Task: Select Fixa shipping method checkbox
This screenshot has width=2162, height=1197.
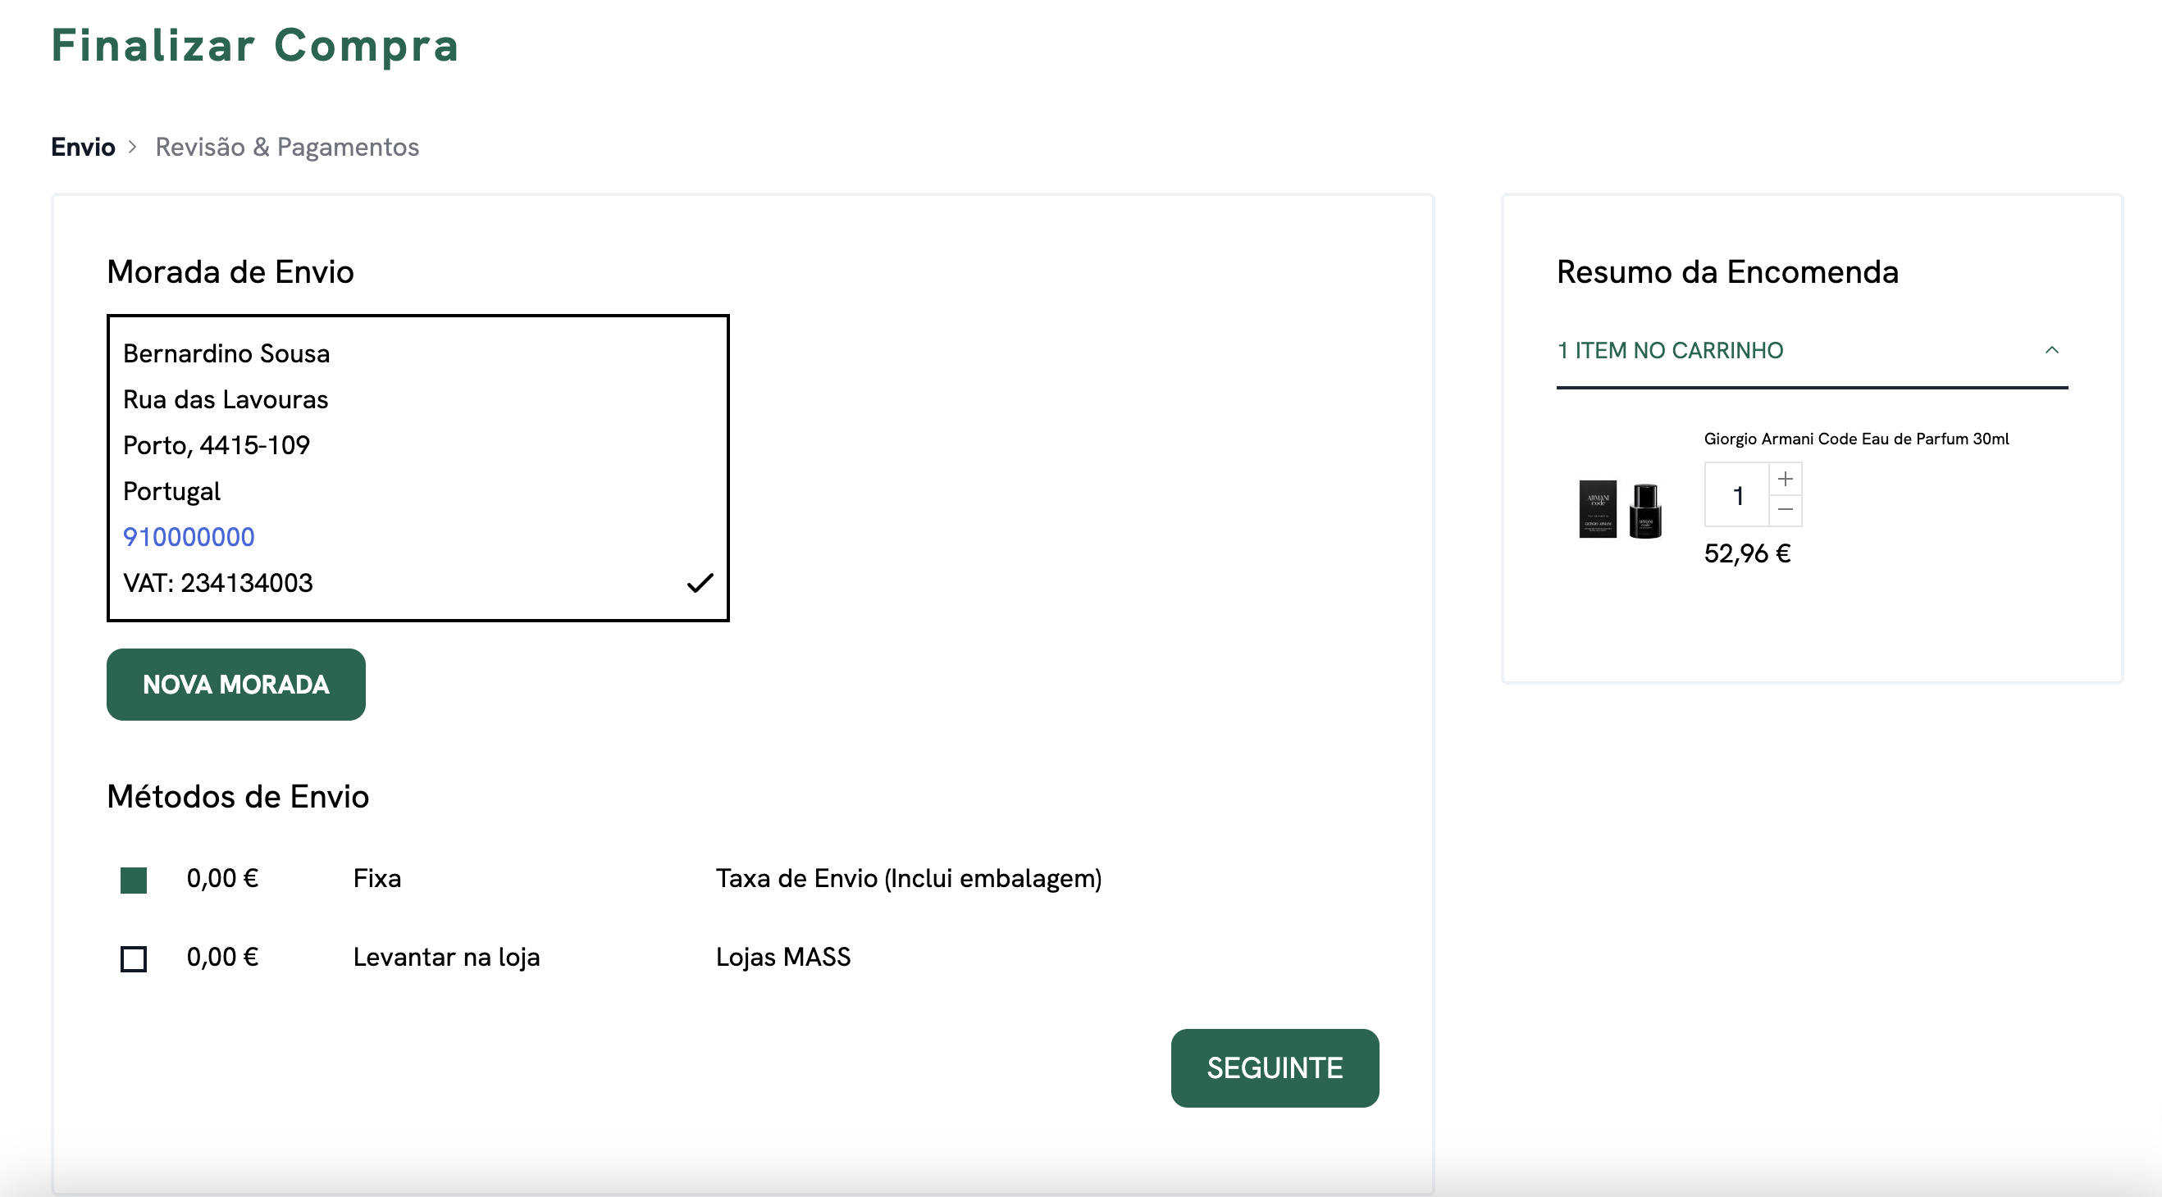Action: 134,880
